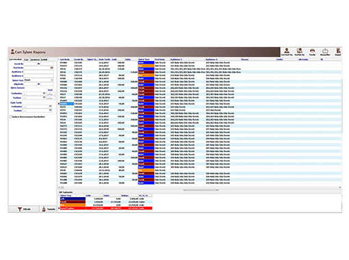Click the lookup icon in Özel Kodu field
349x260 pixels.
point(52,68)
